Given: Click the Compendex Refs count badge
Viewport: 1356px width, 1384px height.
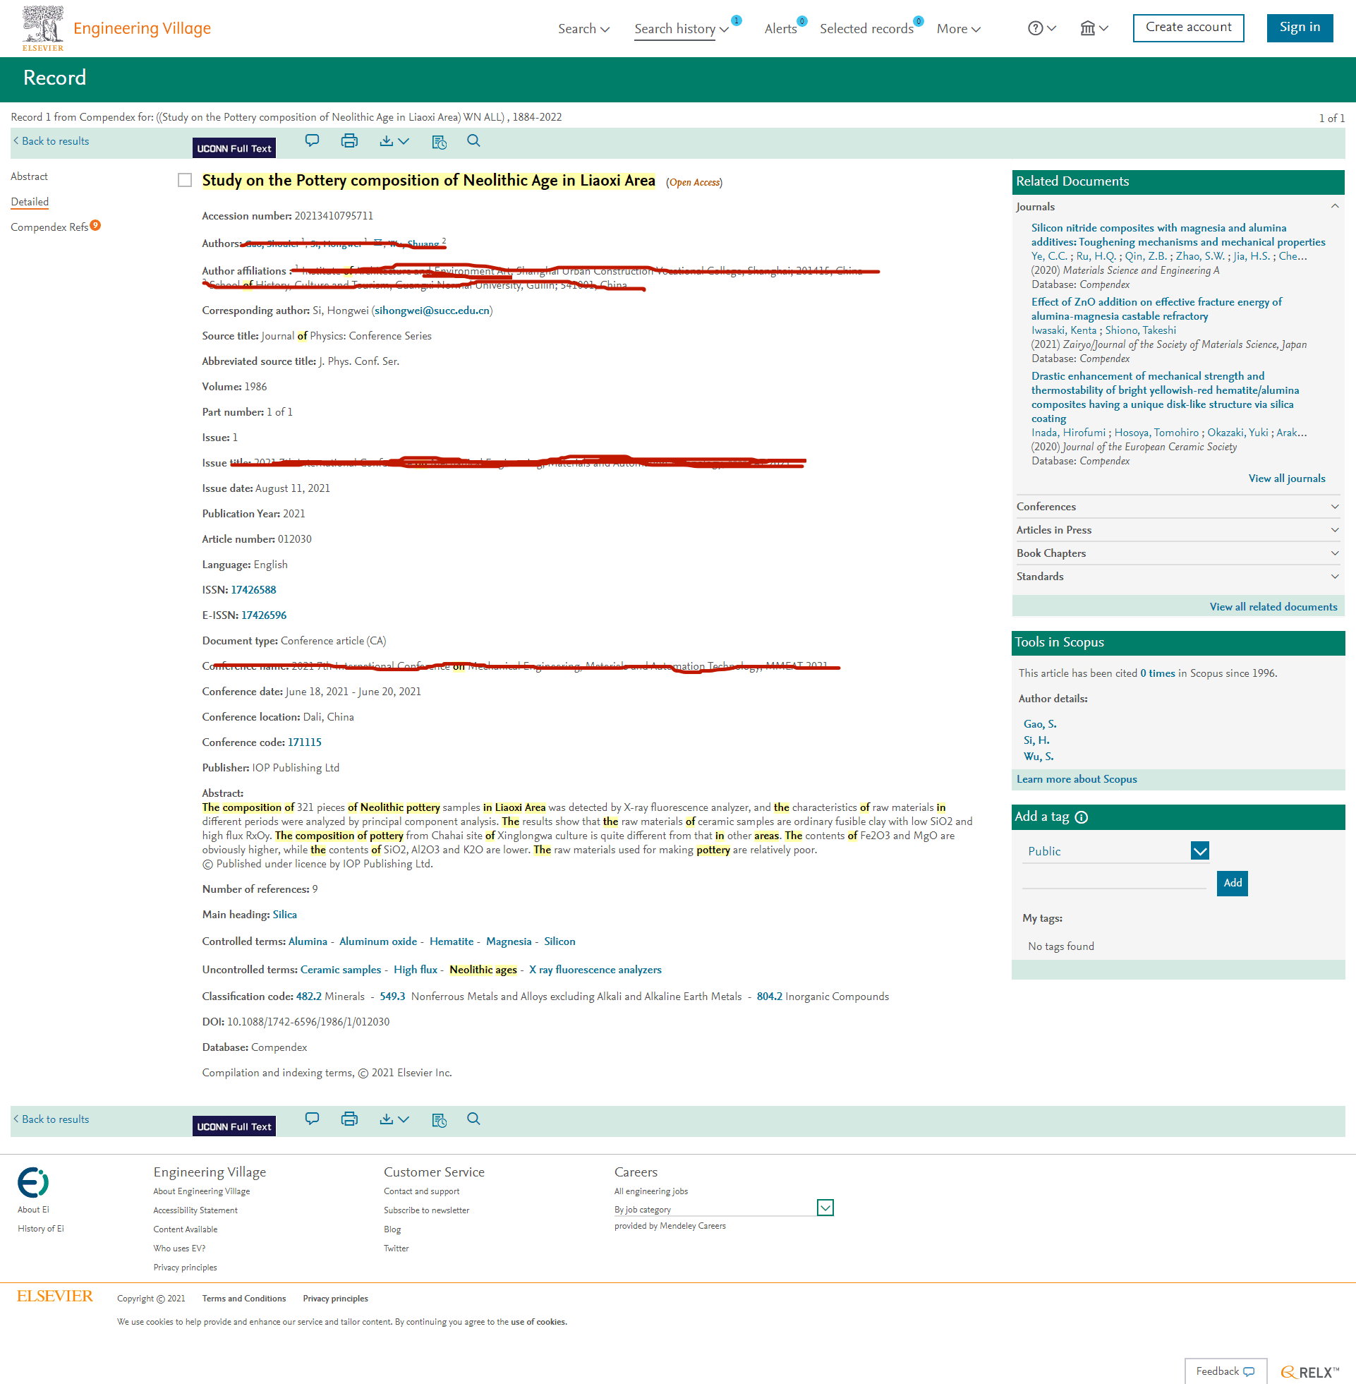Looking at the screenshot, I should coord(95,225).
